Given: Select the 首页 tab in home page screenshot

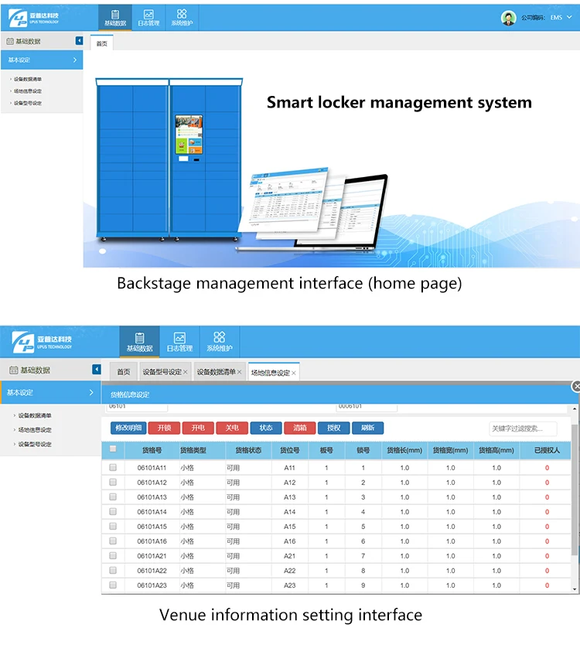Looking at the screenshot, I should (x=102, y=43).
